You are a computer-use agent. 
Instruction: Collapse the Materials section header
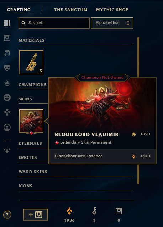pyautogui.click(x=76, y=40)
